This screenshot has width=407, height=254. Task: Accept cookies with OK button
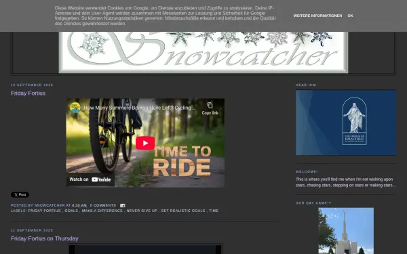pyautogui.click(x=350, y=16)
